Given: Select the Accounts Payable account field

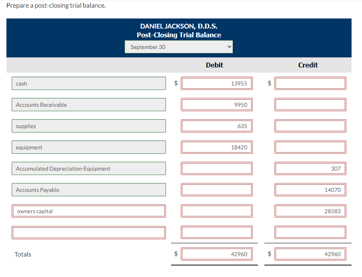Looking at the screenshot, I should pos(88,189).
